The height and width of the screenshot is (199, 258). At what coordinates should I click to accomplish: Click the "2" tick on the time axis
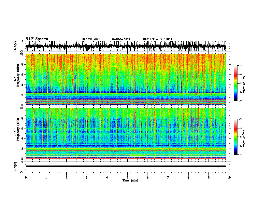coord(66,178)
